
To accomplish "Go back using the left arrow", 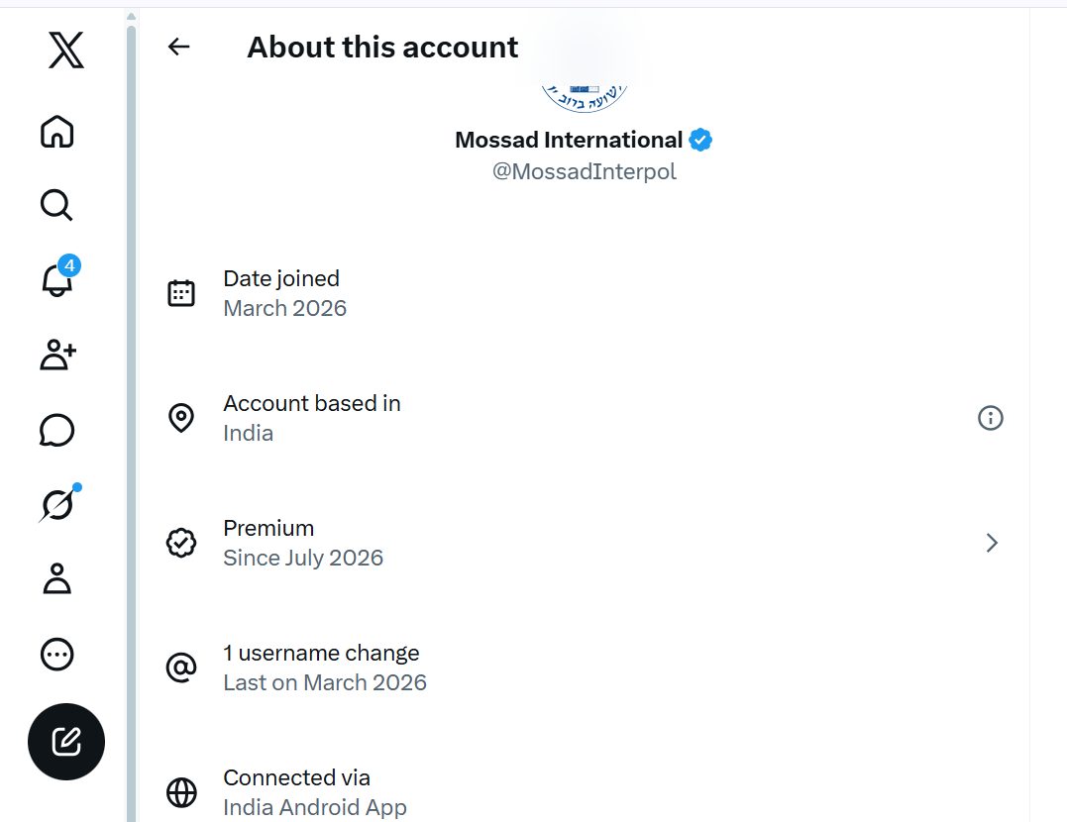I will (x=179, y=47).
